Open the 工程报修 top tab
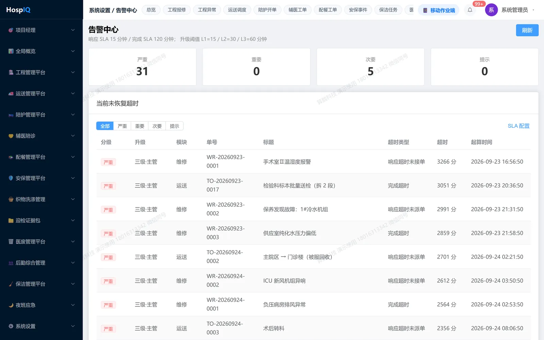Image resolution: width=544 pixels, height=340 pixels. (x=177, y=10)
